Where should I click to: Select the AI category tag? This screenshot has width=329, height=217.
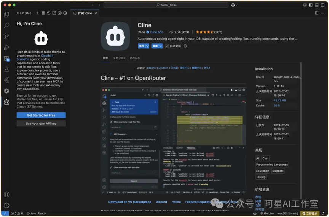click(257, 158)
